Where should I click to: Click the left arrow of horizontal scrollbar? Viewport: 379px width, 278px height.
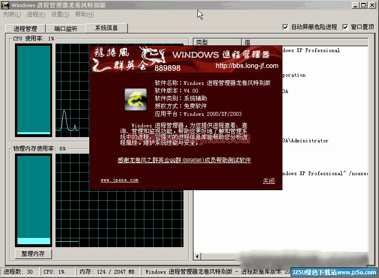click(x=197, y=256)
